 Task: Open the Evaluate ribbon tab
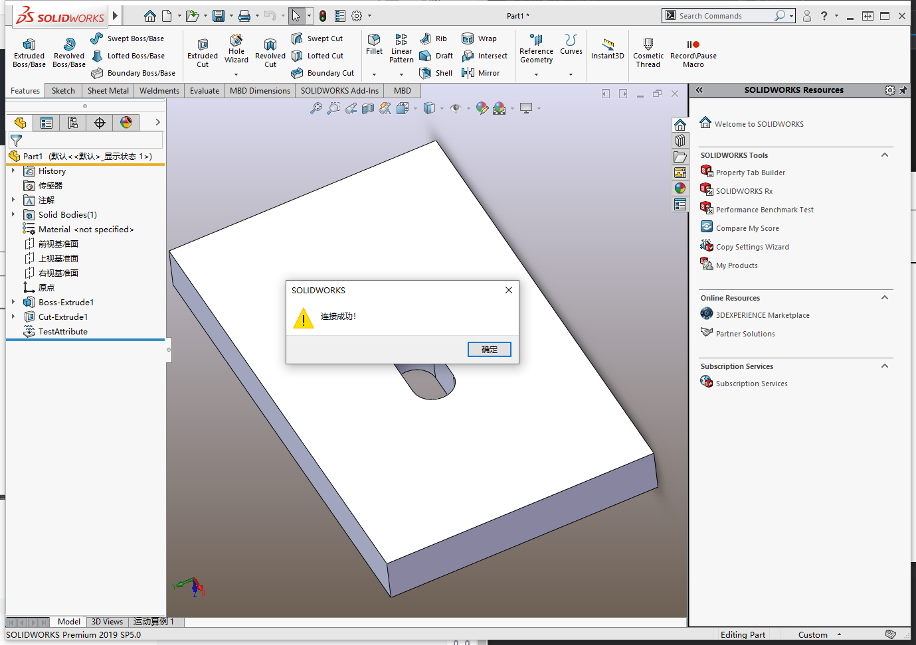point(204,90)
